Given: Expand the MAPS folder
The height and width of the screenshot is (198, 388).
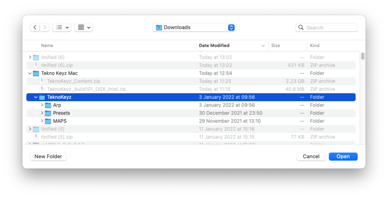Looking at the screenshot, I should coord(42,121).
